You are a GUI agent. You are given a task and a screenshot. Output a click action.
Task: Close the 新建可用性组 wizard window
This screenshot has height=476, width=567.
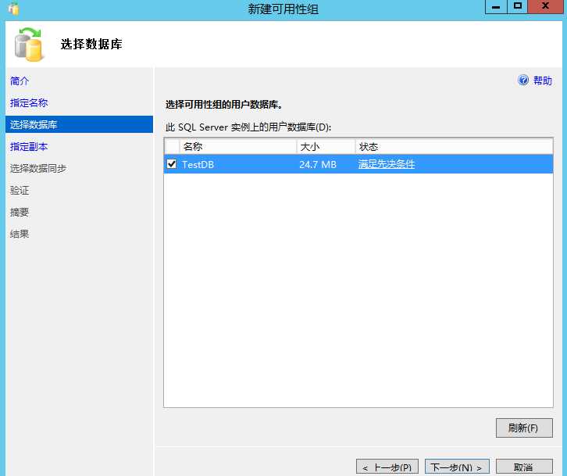[x=545, y=6]
